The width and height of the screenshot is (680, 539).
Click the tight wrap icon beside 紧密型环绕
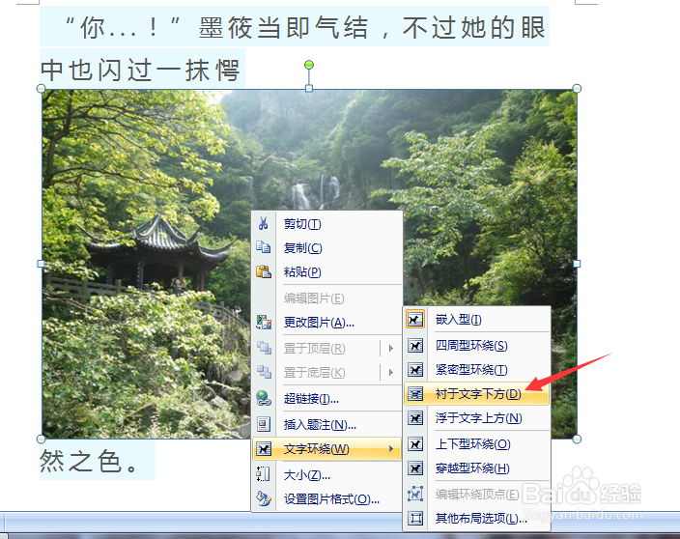click(x=415, y=370)
